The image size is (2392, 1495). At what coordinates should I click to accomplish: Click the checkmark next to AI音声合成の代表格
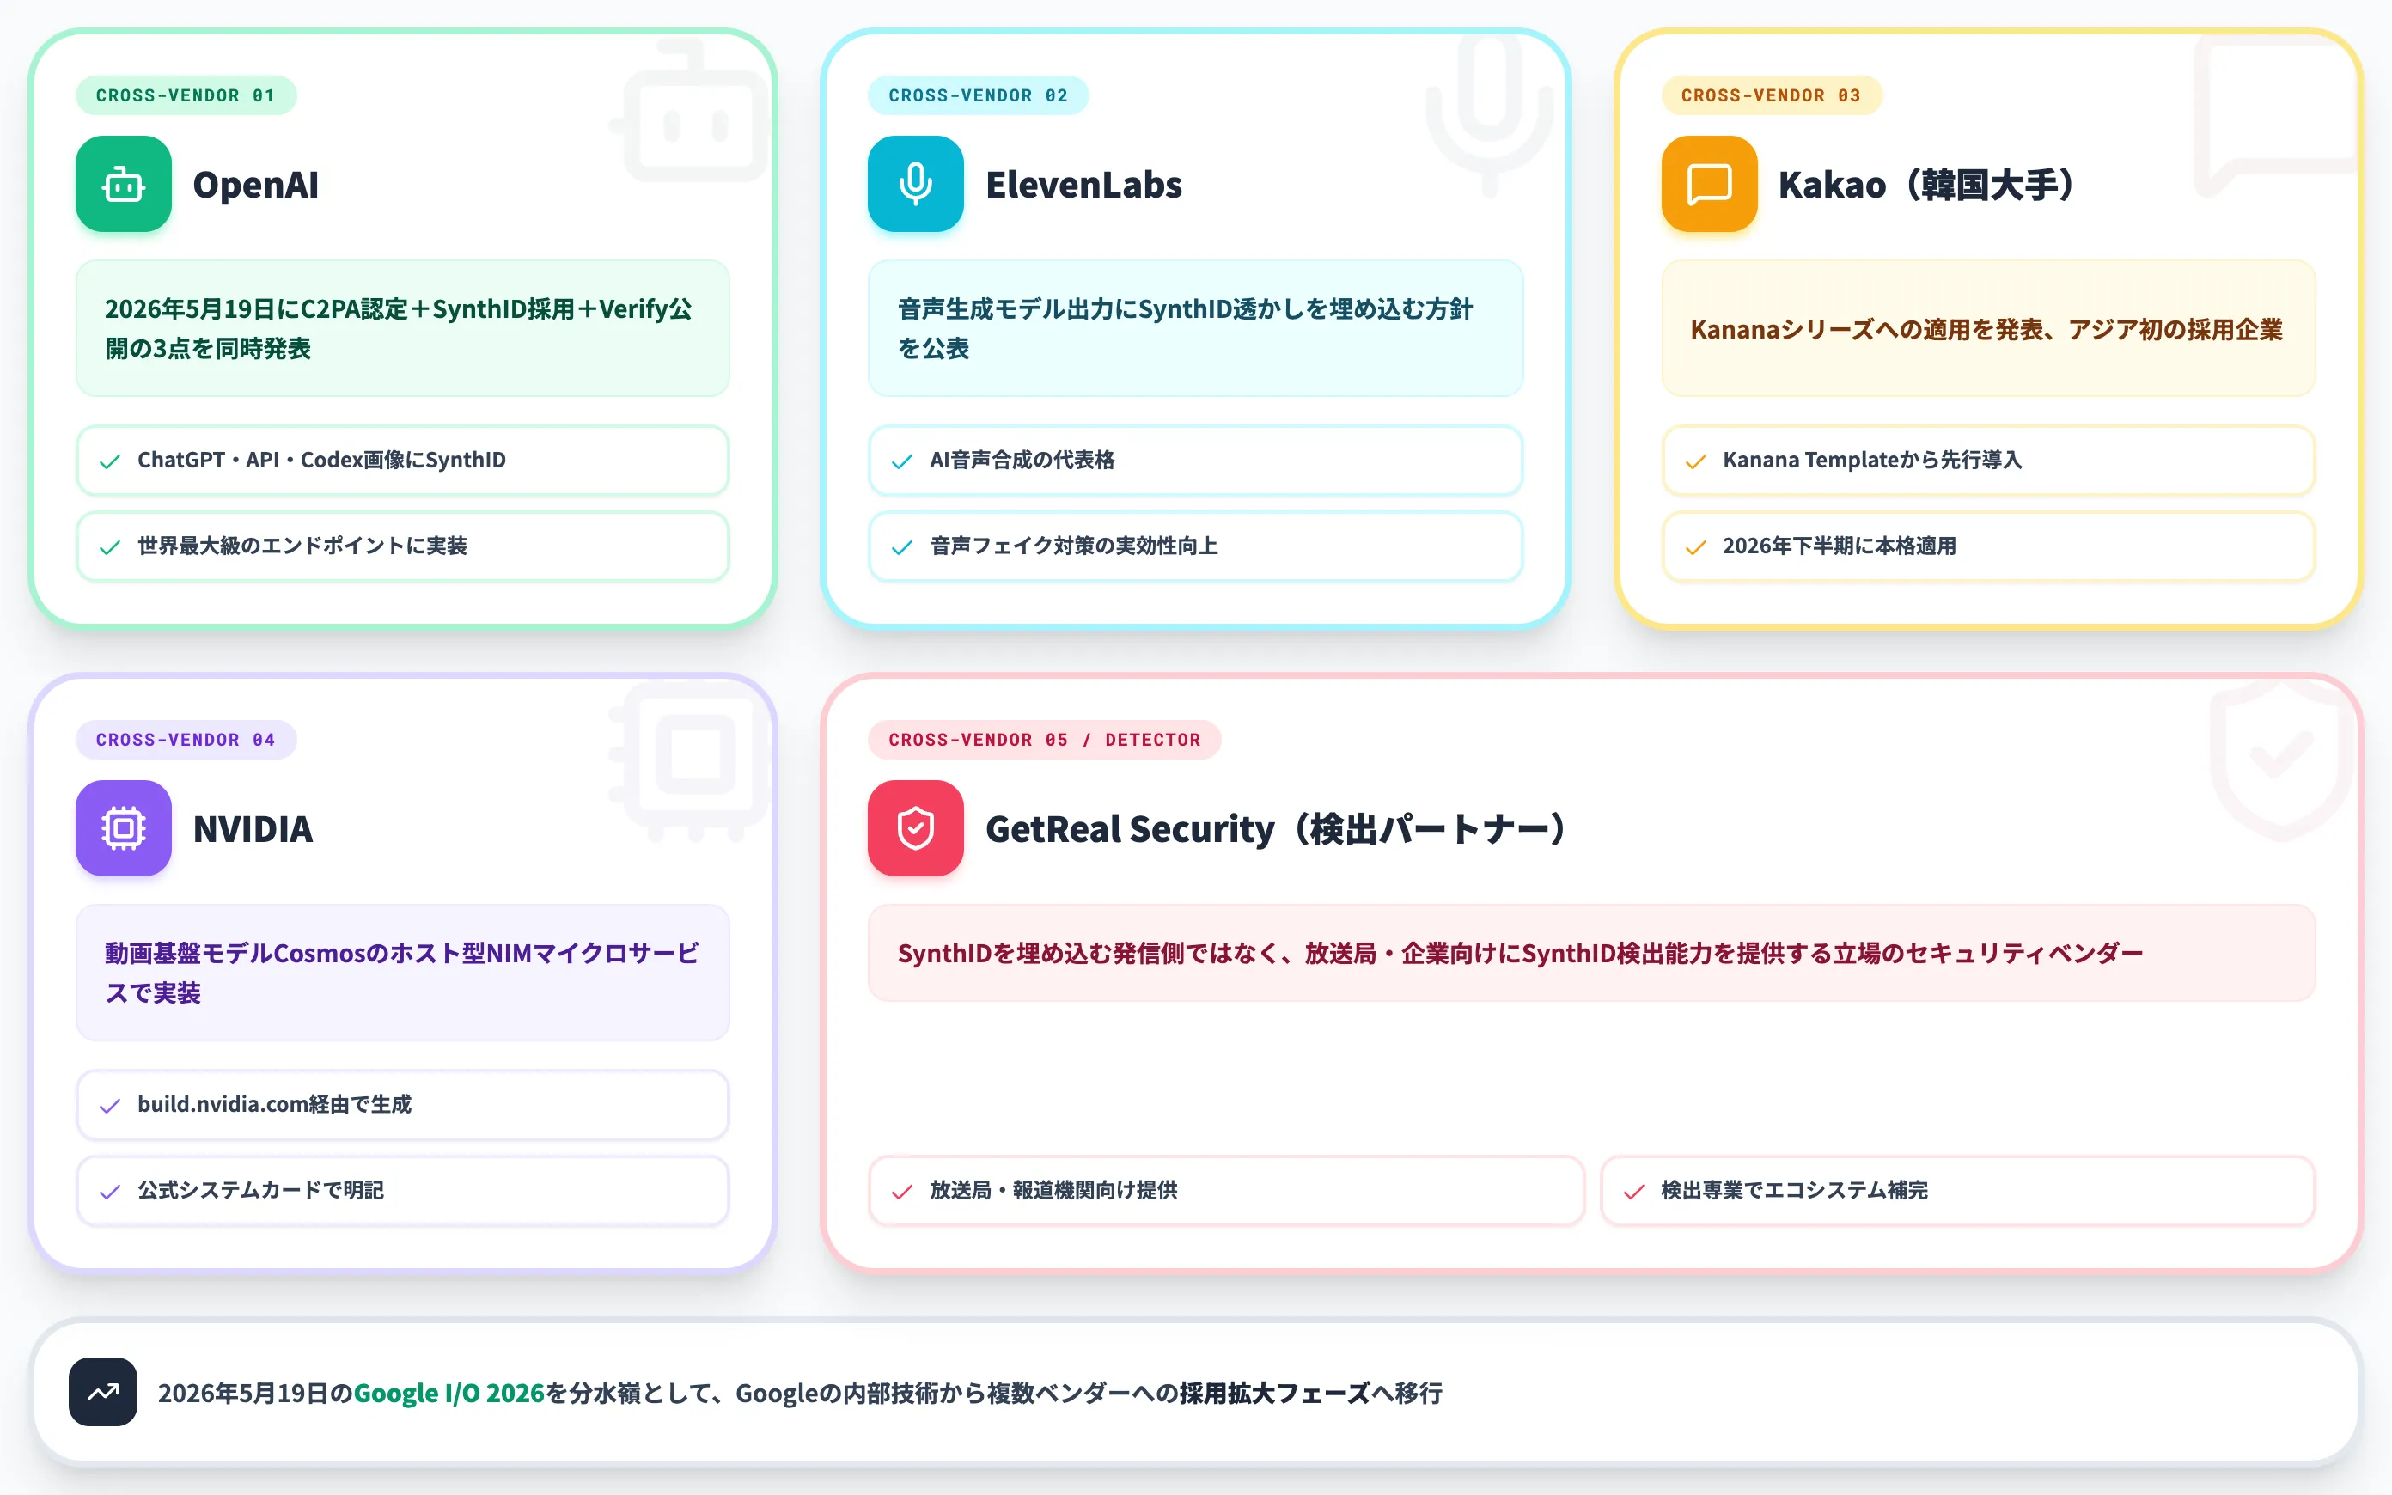click(x=901, y=461)
